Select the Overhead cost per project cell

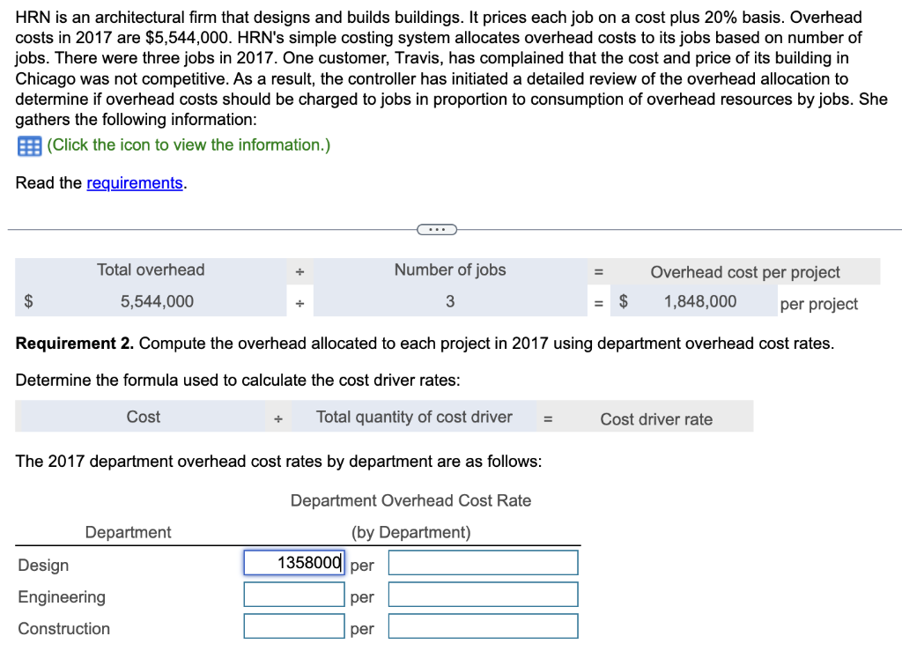[x=745, y=271]
